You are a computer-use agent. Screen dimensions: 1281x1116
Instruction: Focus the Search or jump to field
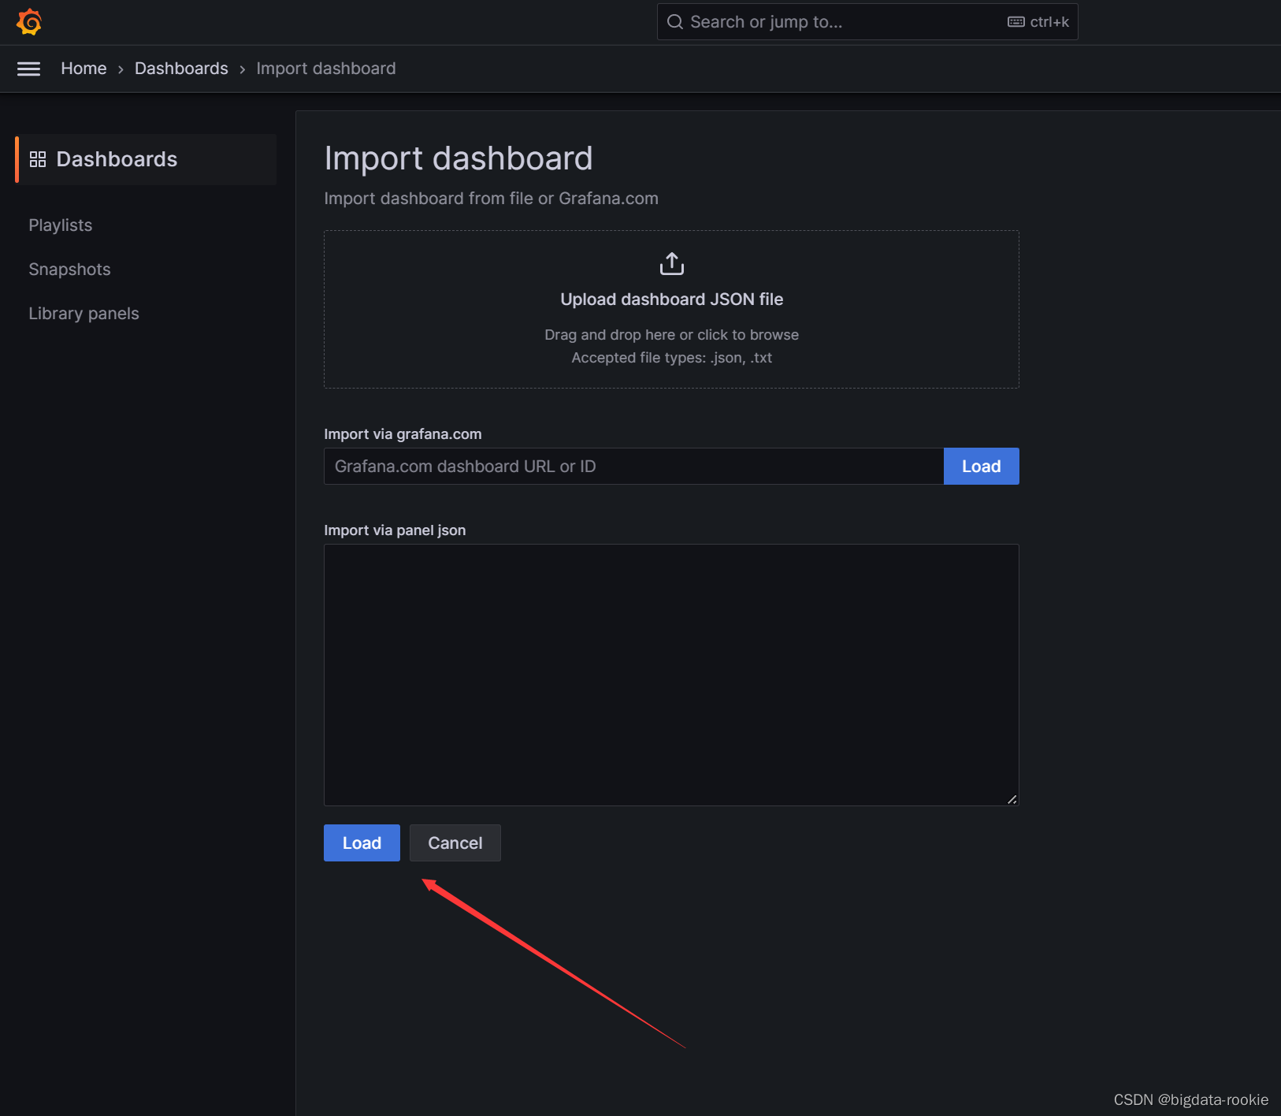[x=867, y=22]
